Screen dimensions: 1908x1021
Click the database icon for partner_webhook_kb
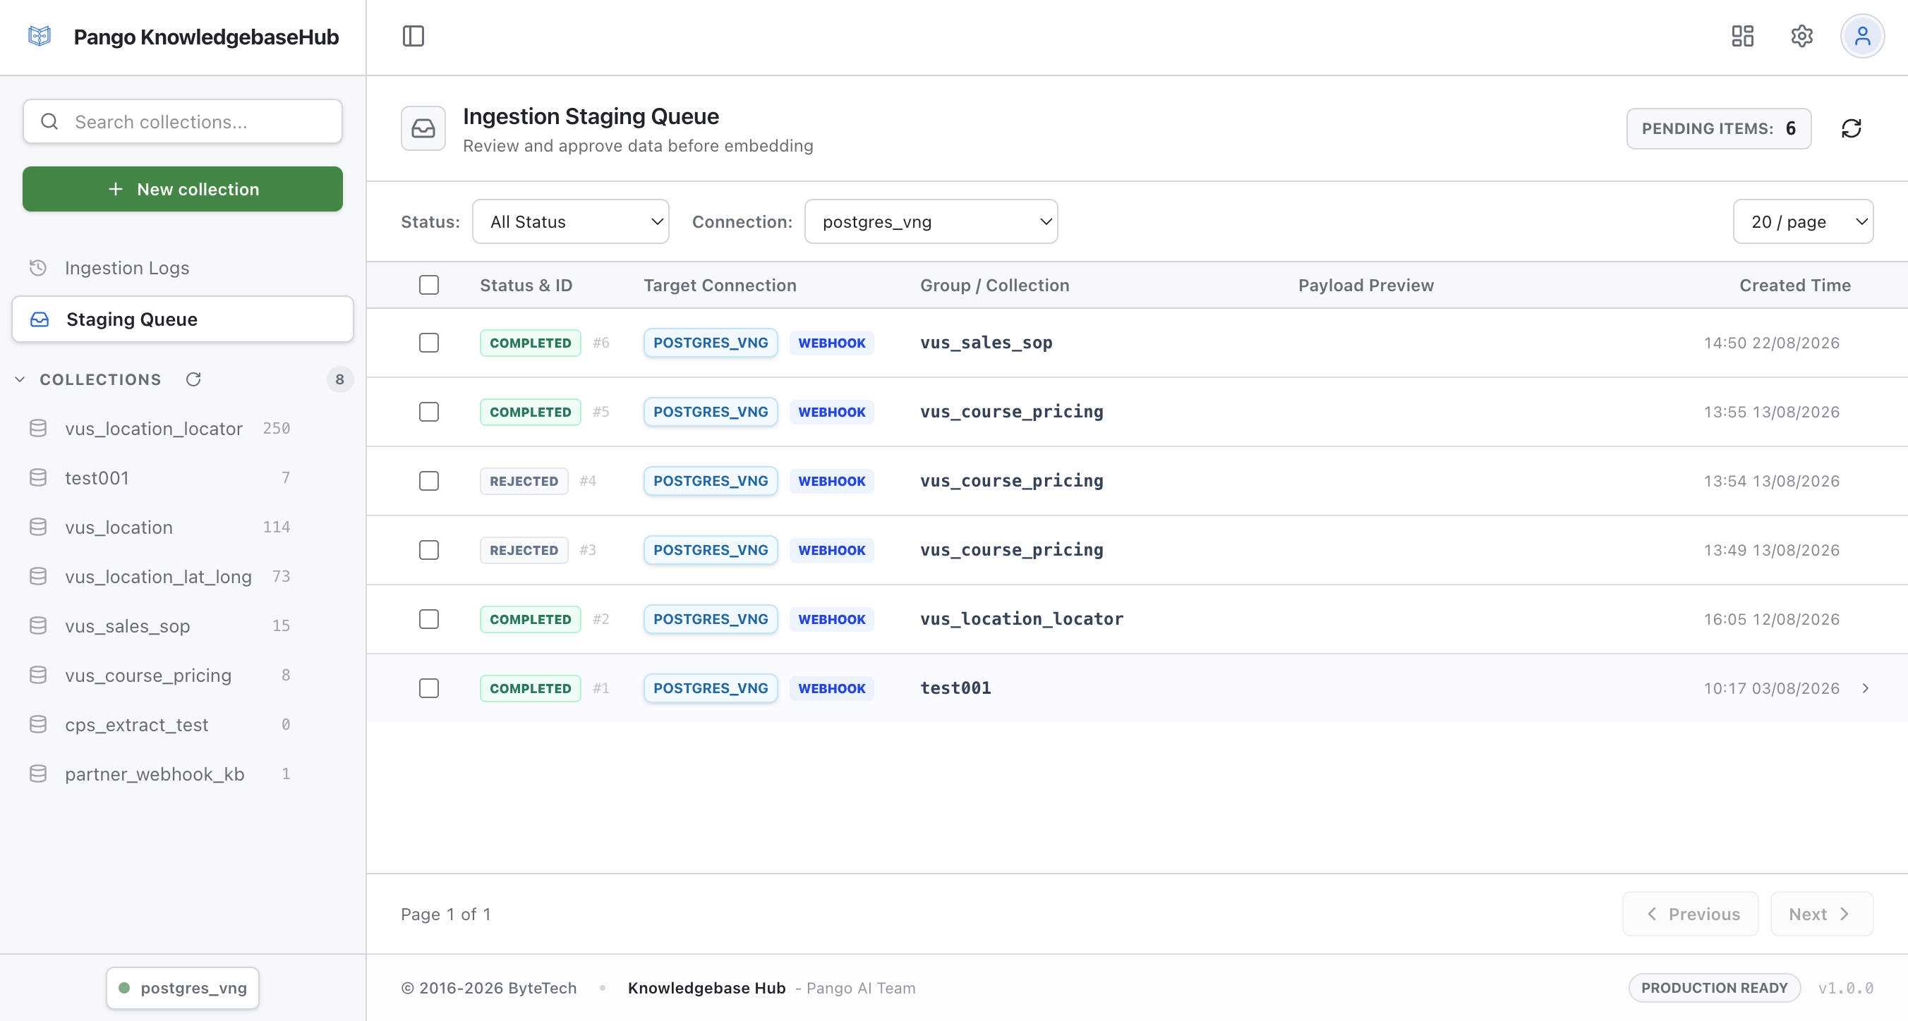click(x=38, y=774)
